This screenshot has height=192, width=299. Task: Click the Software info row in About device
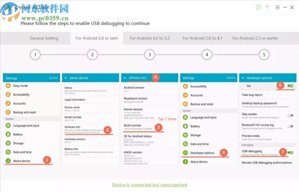91,129
